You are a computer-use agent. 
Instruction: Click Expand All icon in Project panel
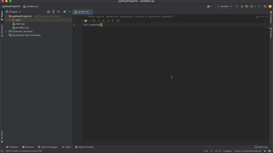(x=53, y=11)
